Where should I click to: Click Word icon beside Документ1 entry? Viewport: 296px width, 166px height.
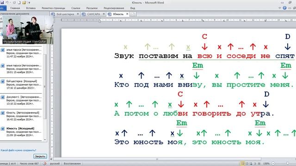point(3,97)
